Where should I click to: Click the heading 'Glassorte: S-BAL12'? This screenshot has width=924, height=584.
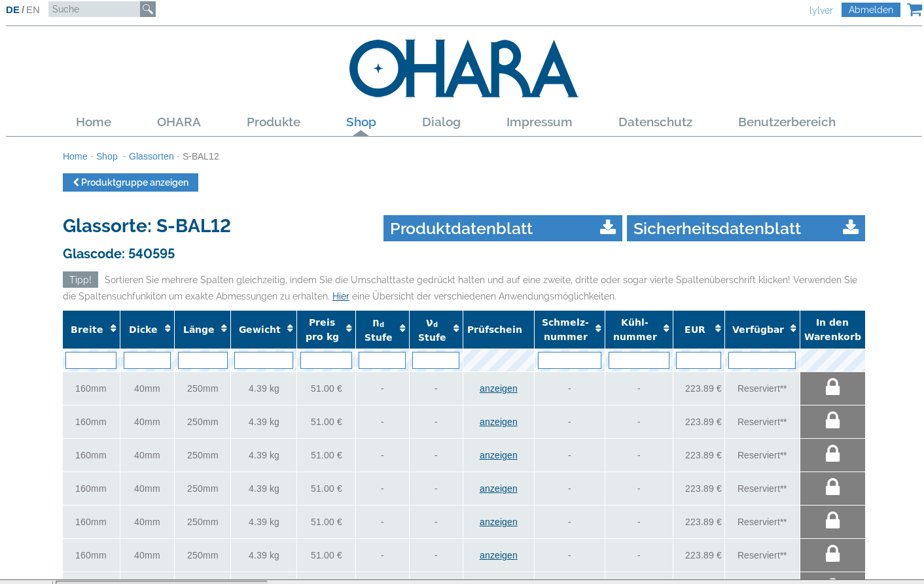pos(147,226)
